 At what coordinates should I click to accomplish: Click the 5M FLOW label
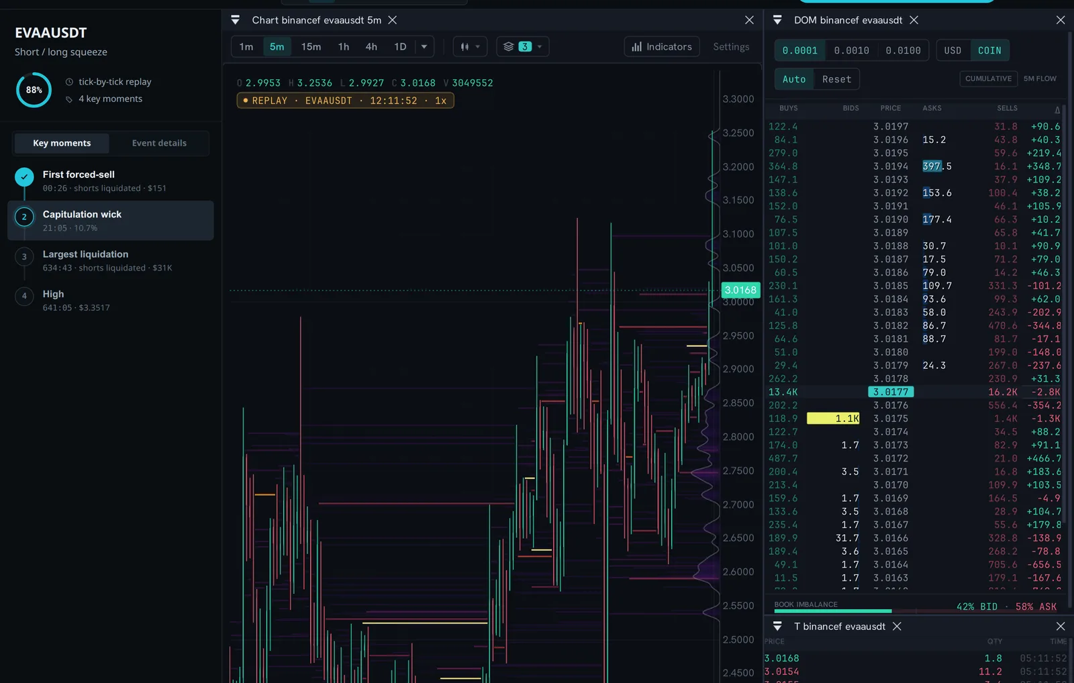point(1040,78)
